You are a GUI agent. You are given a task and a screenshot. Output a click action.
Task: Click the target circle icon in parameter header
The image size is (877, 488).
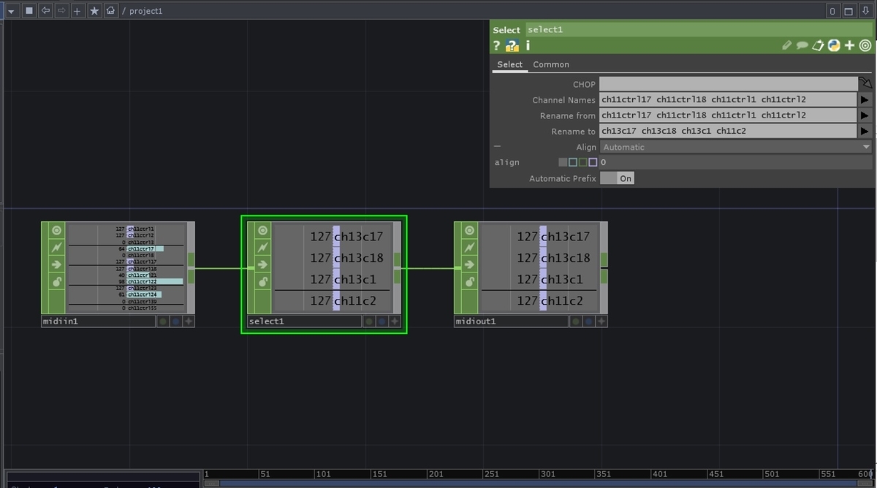865,45
